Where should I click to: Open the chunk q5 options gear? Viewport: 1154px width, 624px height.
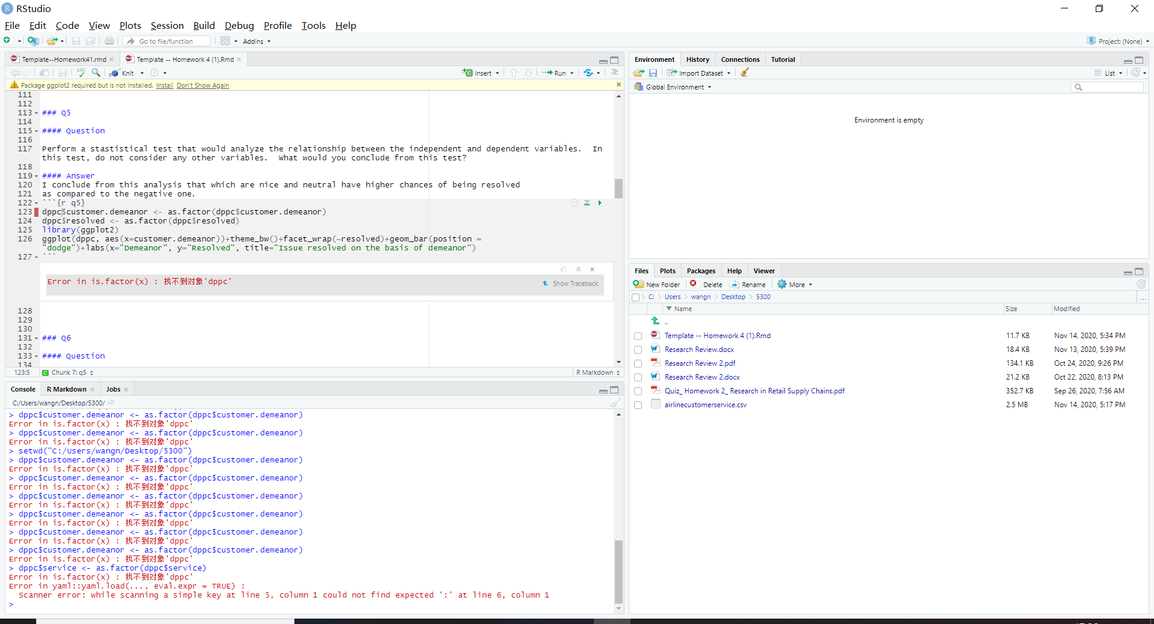[574, 203]
